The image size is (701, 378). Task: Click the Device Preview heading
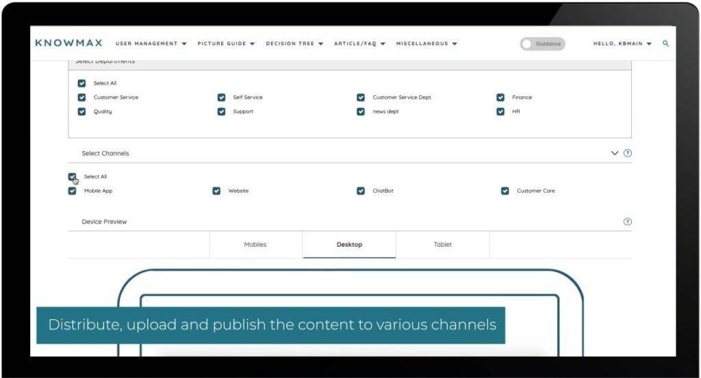pos(104,221)
